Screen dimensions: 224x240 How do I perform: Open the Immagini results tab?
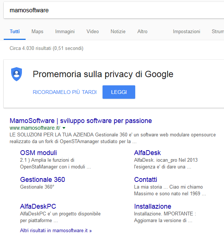coord(65,32)
